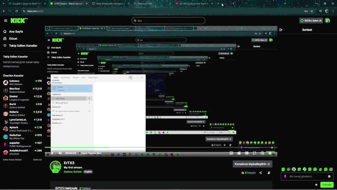Click the English tag

point(88,172)
